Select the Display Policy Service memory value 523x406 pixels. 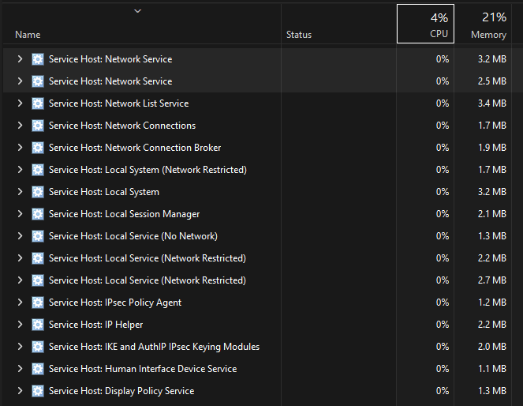tap(491, 391)
